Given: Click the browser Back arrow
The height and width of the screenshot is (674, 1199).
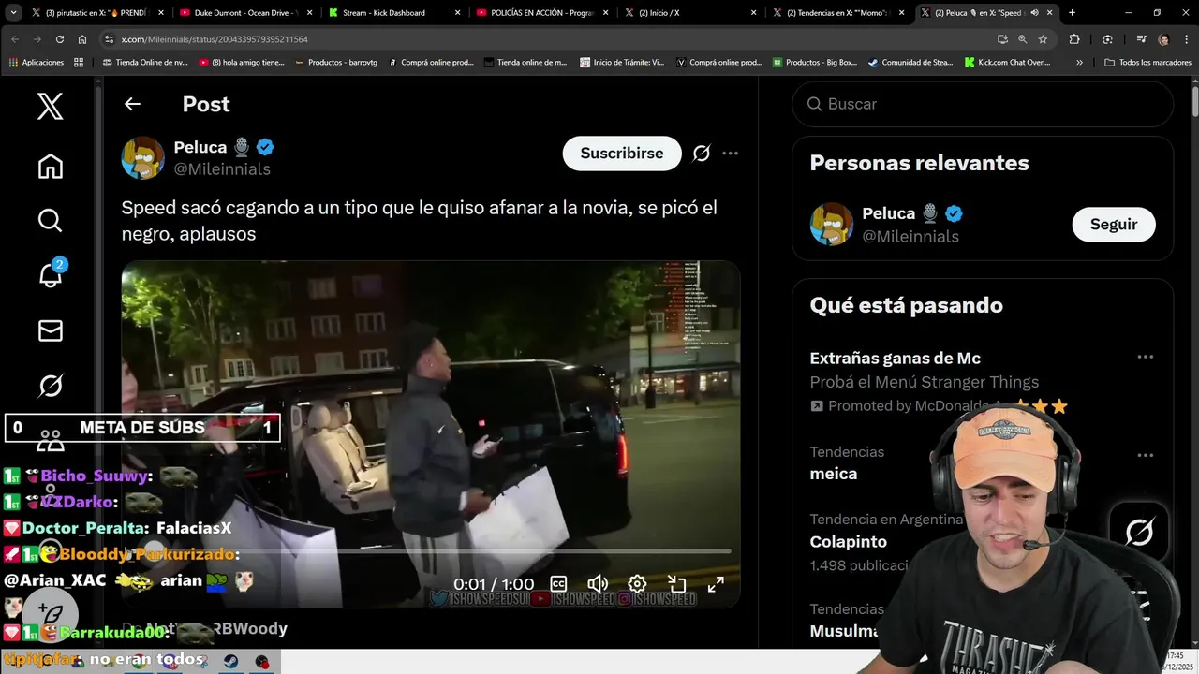Looking at the screenshot, I should point(14,39).
